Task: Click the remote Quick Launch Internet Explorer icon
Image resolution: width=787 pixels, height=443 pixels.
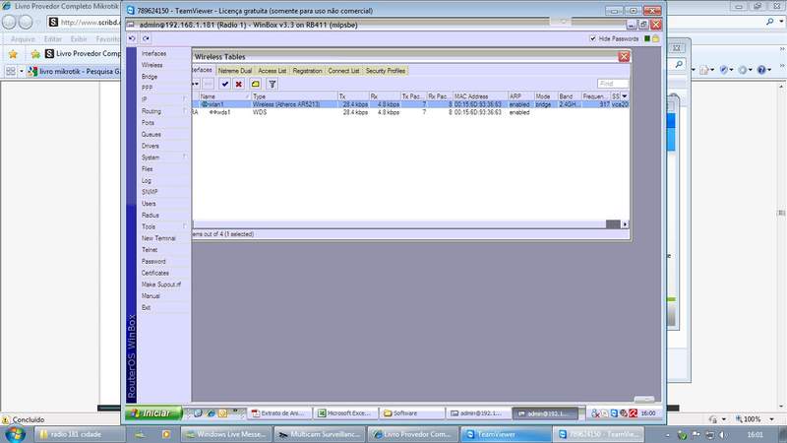Action: tap(211, 413)
